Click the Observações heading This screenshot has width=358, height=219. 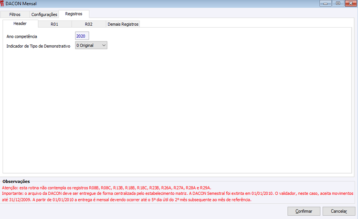pos(16,181)
